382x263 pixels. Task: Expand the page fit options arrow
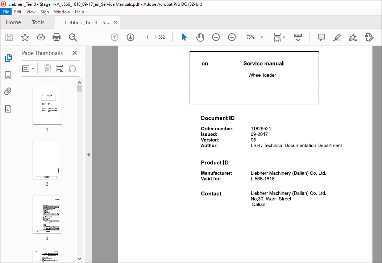(x=284, y=37)
